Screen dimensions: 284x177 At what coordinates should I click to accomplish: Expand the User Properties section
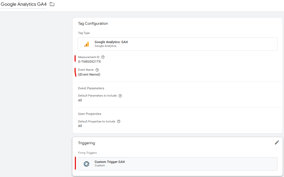90,114
